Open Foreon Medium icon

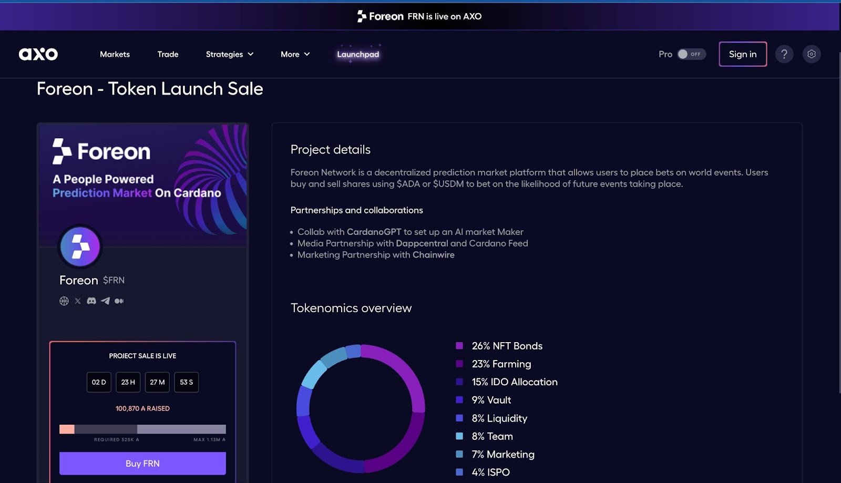click(119, 301)
